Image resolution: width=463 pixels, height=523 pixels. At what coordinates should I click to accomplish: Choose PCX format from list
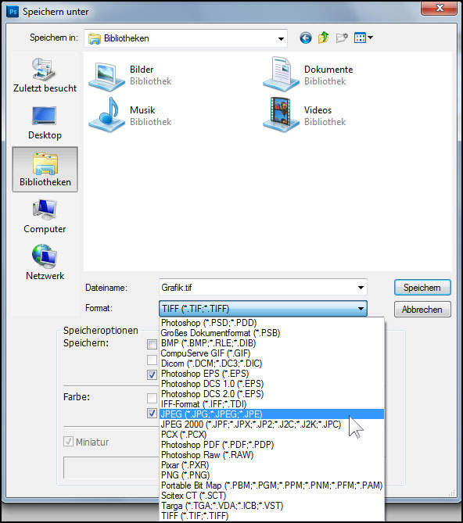tap(271, 435)
